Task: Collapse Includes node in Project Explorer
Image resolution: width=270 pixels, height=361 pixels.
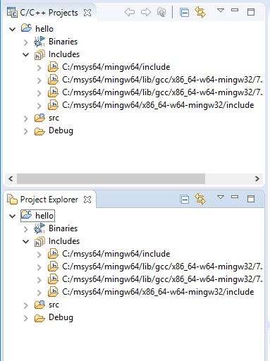Action: (x=25, y=242)
